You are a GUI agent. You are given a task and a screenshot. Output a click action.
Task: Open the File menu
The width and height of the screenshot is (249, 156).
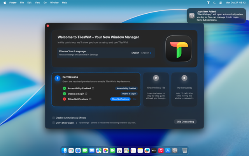tap(22, 3)
